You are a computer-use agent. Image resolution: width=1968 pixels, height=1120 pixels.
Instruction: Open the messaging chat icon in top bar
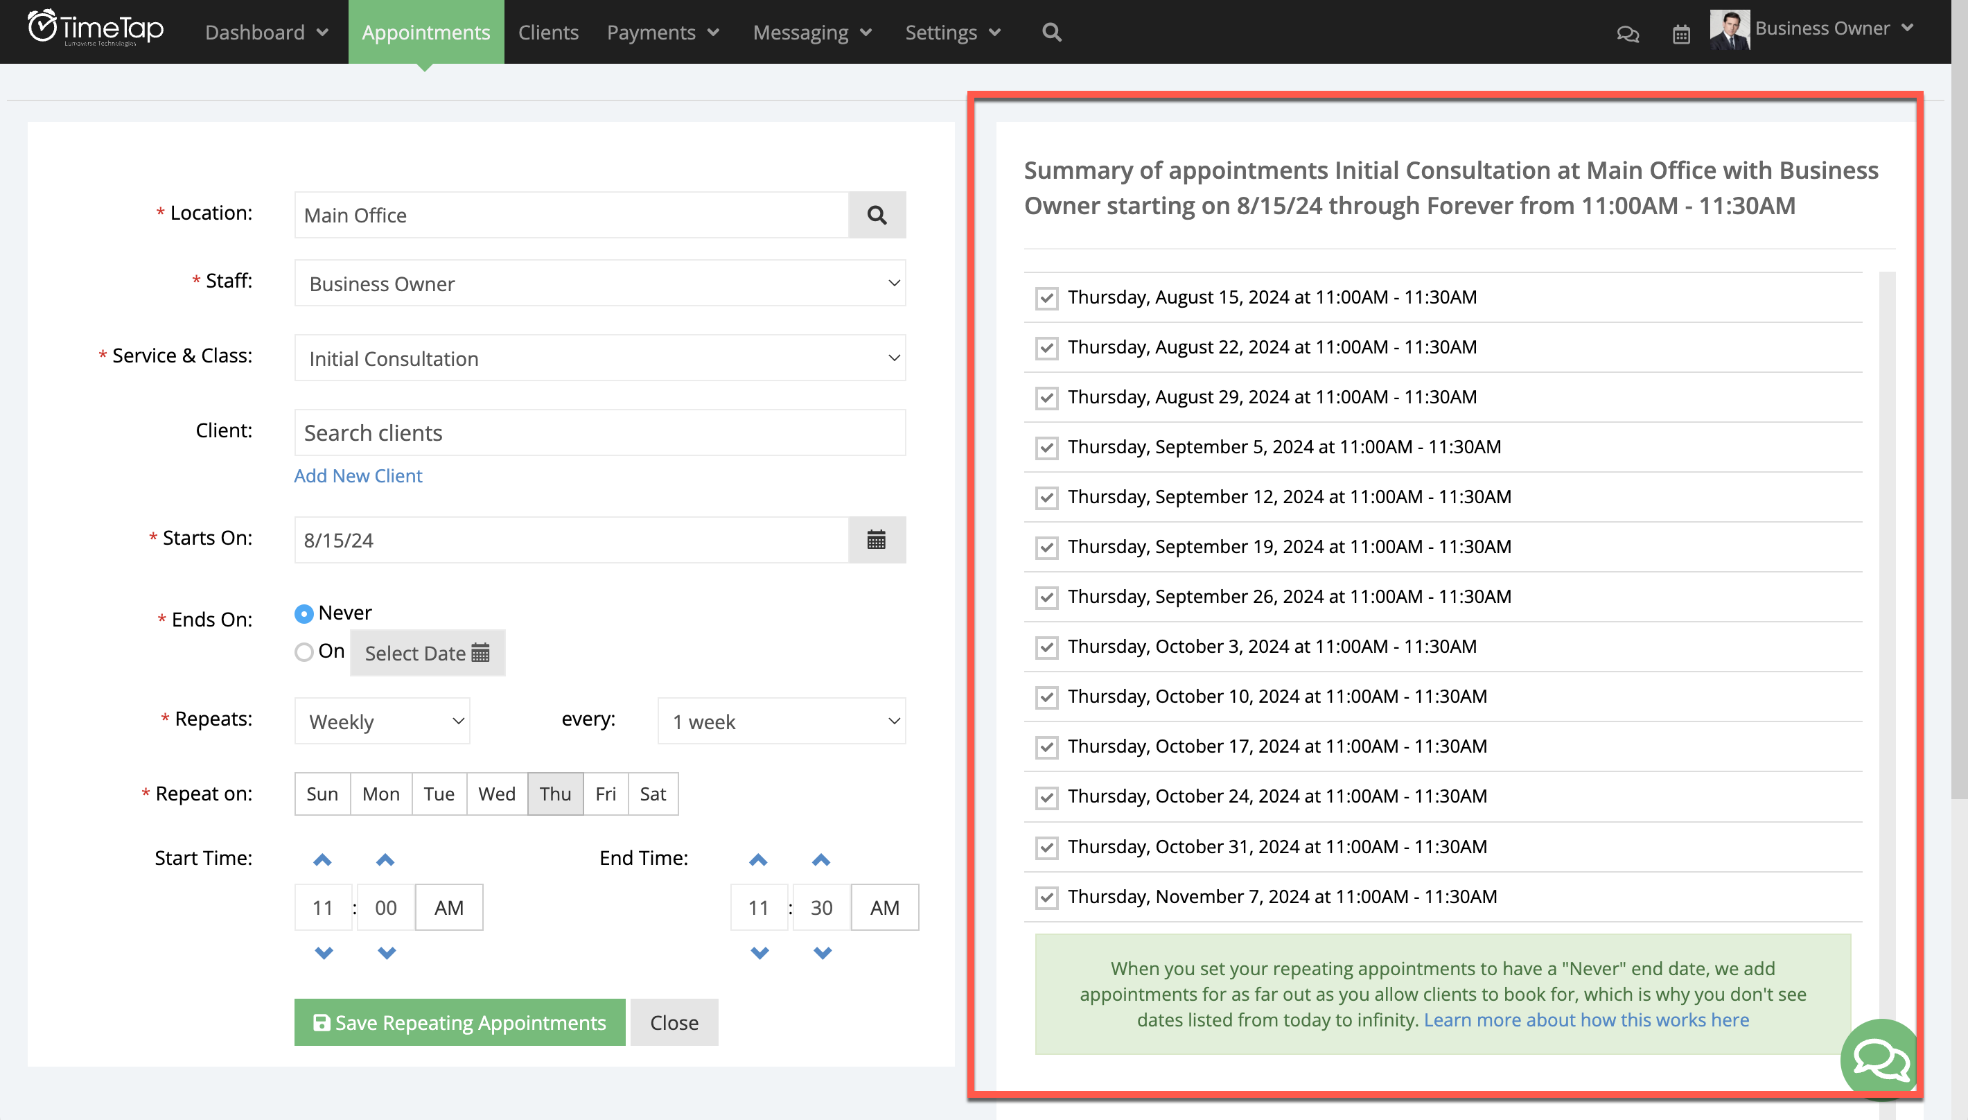(x=1628, y=34)
